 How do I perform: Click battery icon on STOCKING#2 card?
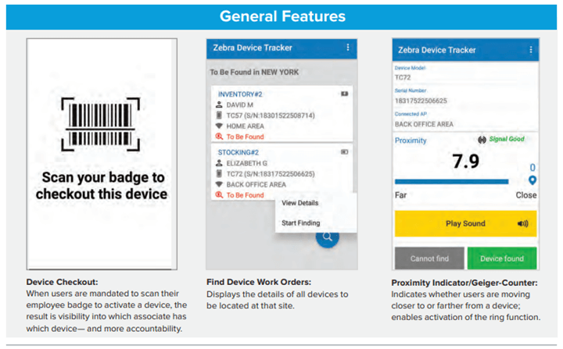click(344, 152)
